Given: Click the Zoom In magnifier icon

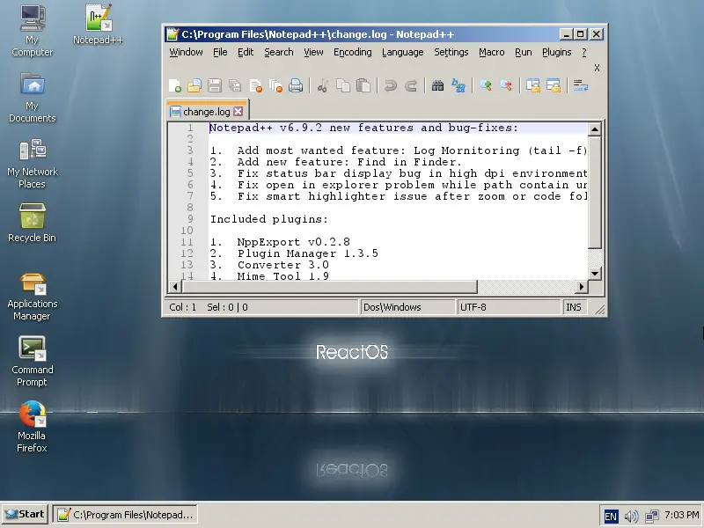Looking at the screenshot, I should 486,85.
